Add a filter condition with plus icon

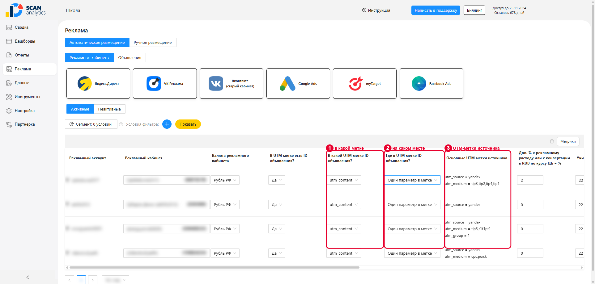(x=167, y=124)
